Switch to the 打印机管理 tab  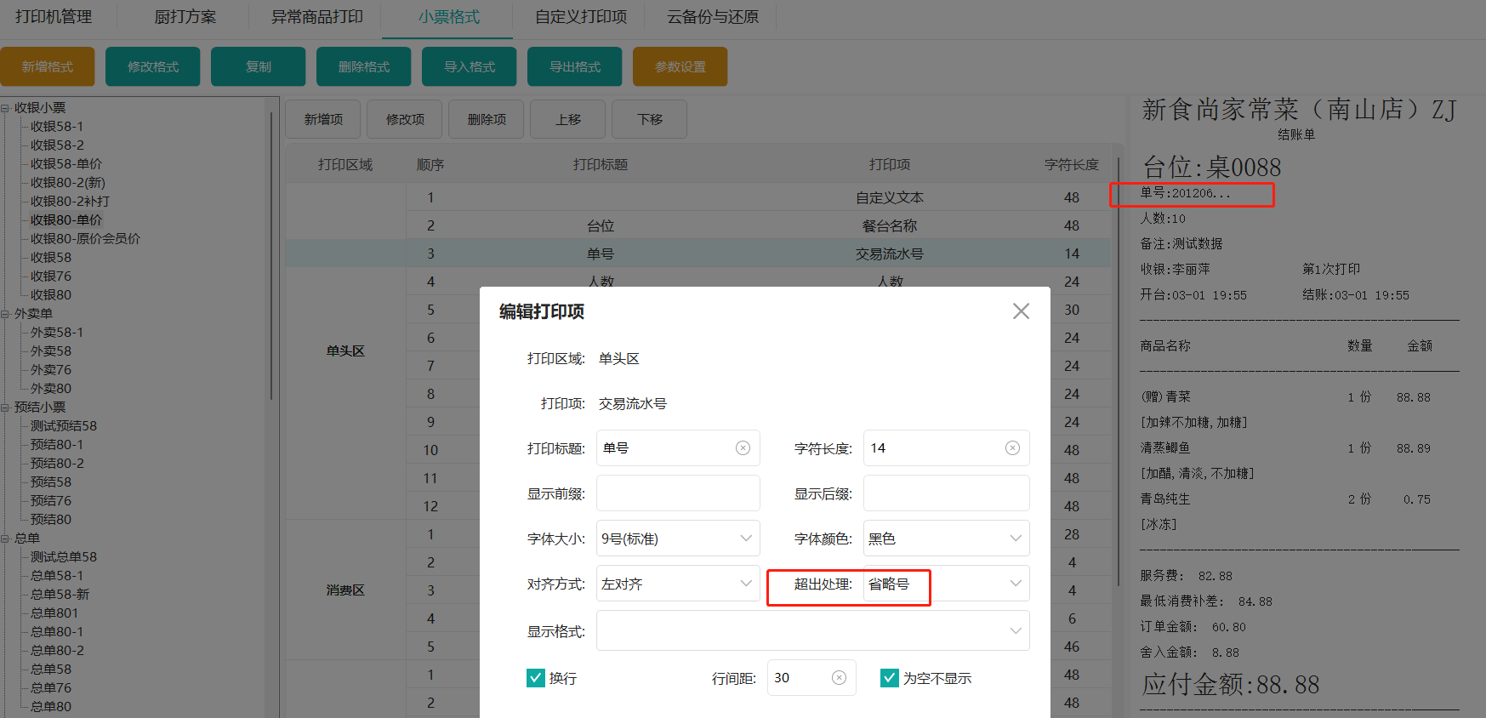point(54,17)
